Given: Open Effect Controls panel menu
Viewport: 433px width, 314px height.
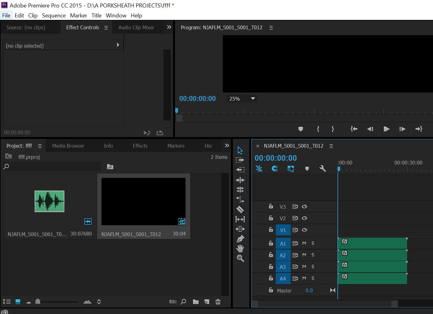Looking at the screenshot, I should pos(106,28).
